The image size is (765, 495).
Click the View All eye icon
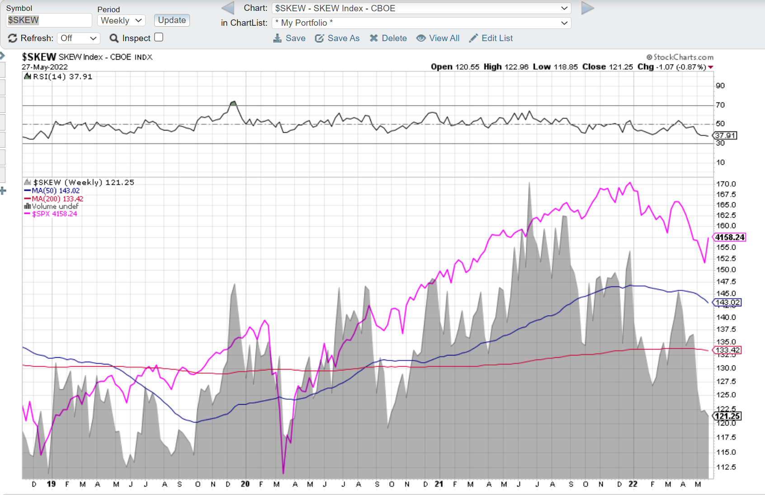(421, 38)
